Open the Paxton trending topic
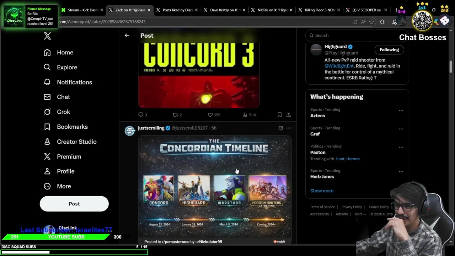Viewport: 455px width, 256px height. [318, 152]
